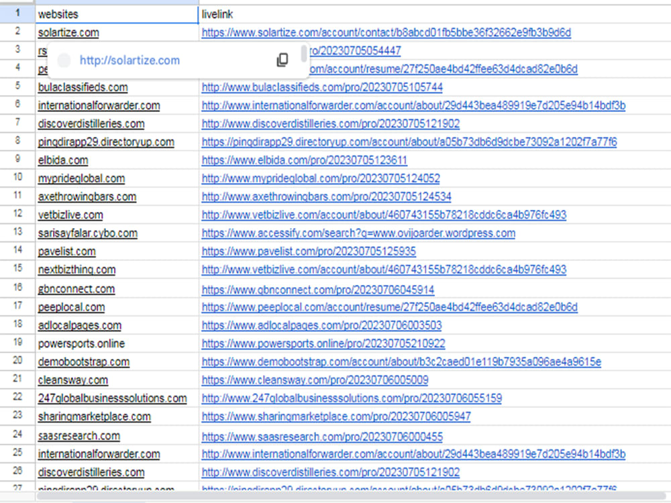671x503 pixels.
Task: Click sharingmarketplace.com website cell
Action: tap(94, 417)
